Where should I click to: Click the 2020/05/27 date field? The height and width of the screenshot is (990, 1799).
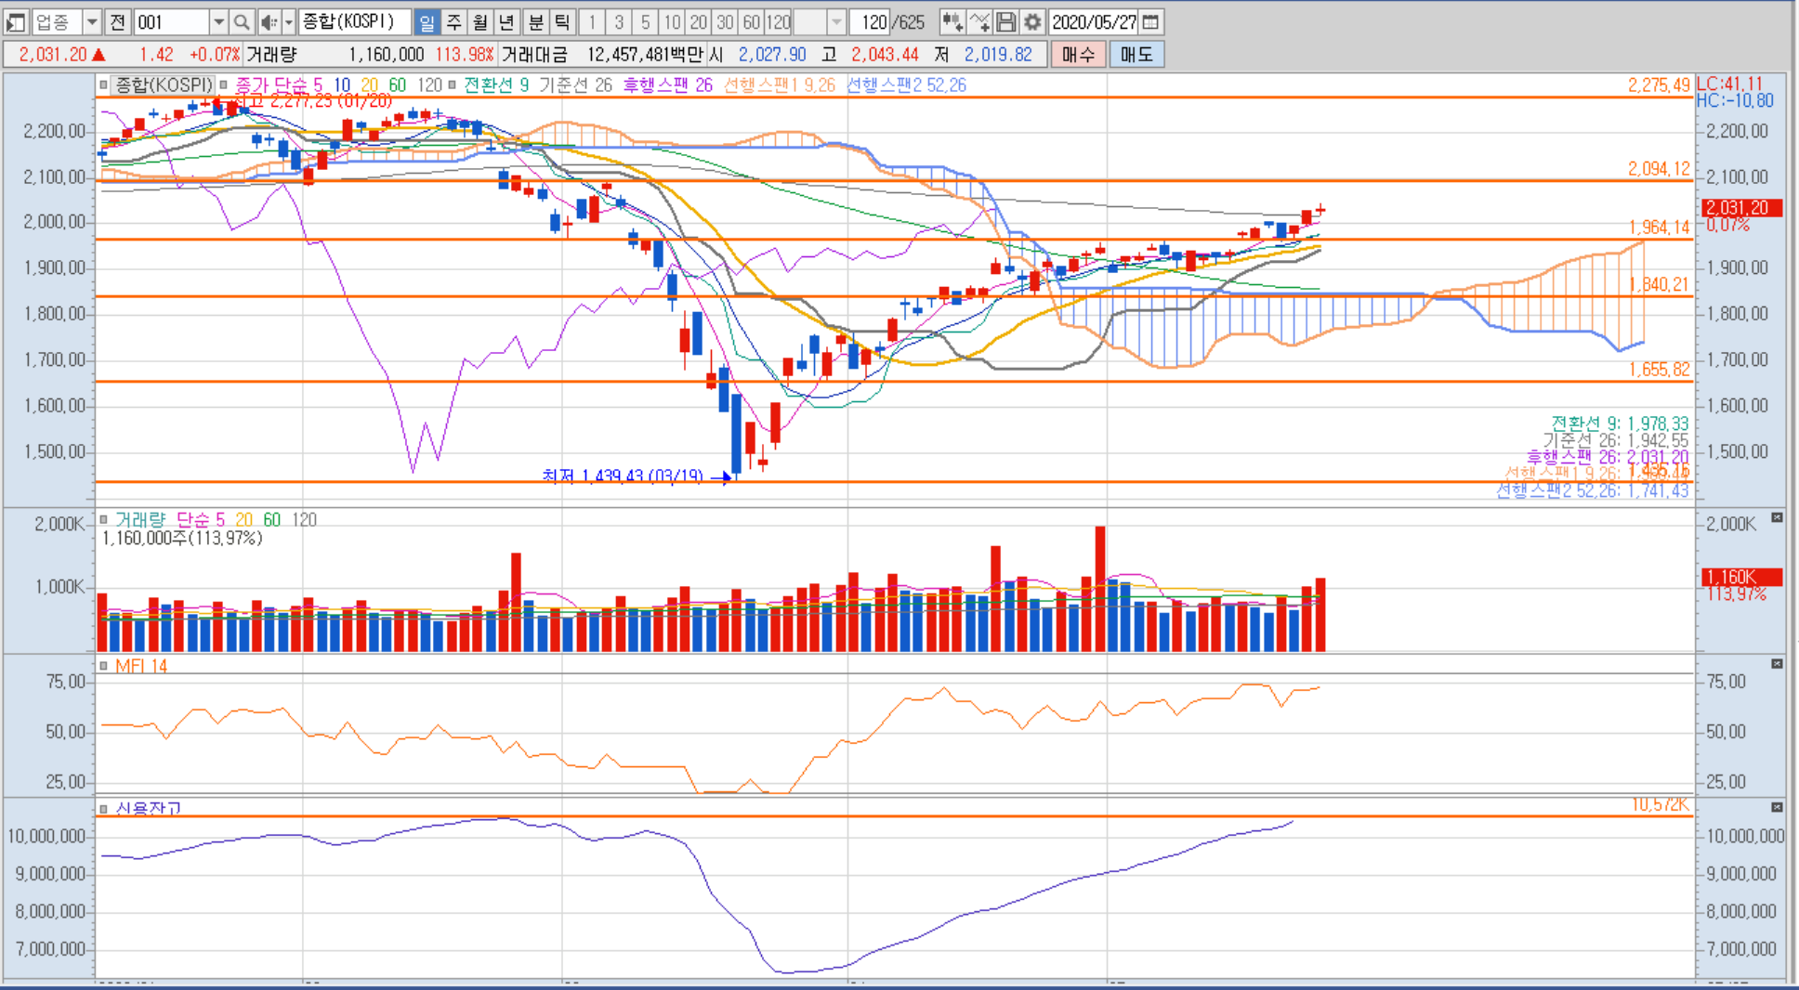(1094, 21)
